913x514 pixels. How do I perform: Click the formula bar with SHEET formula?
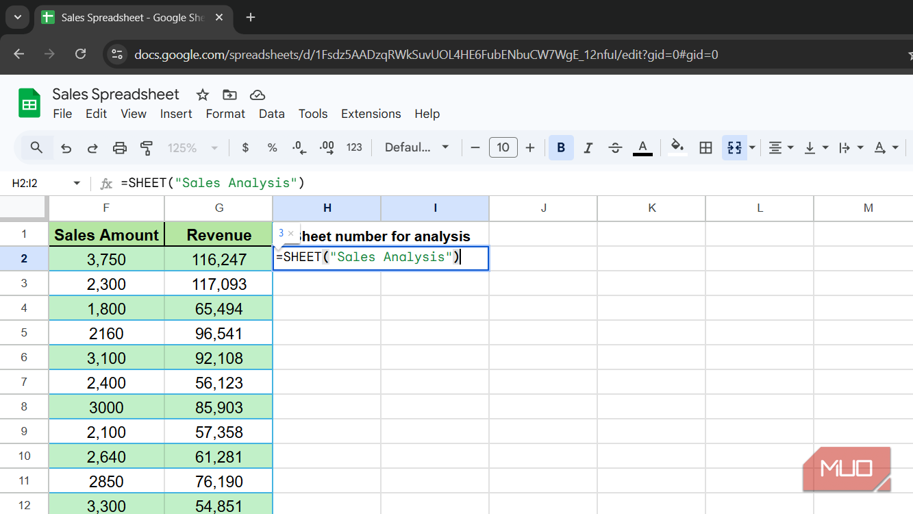pos(514,183)
